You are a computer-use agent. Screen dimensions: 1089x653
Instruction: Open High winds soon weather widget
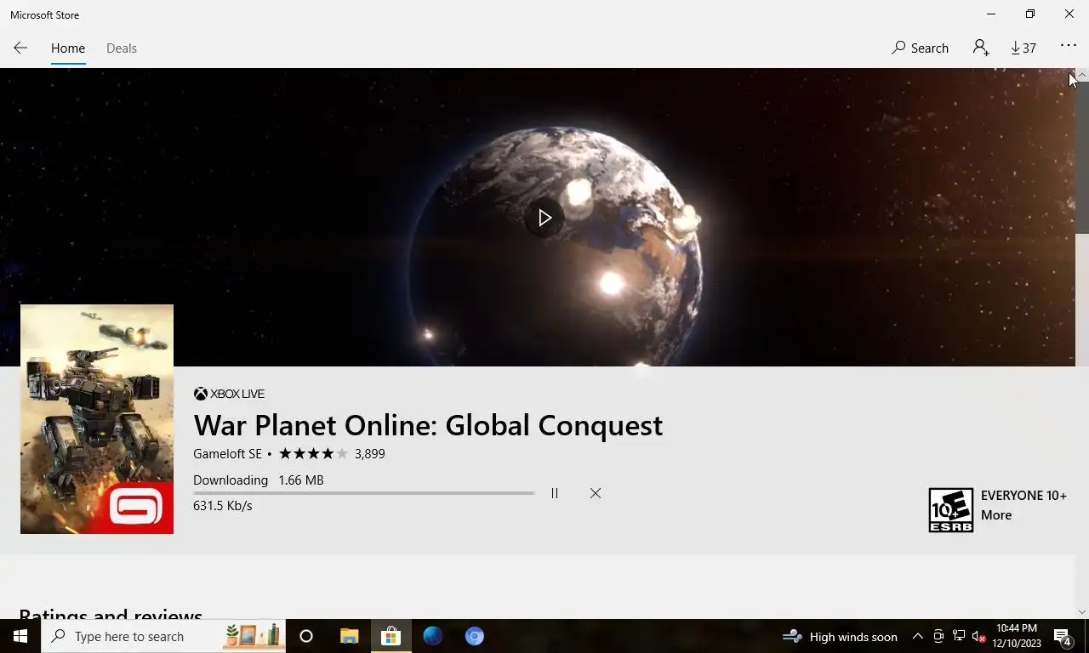[x=841, y=636]
